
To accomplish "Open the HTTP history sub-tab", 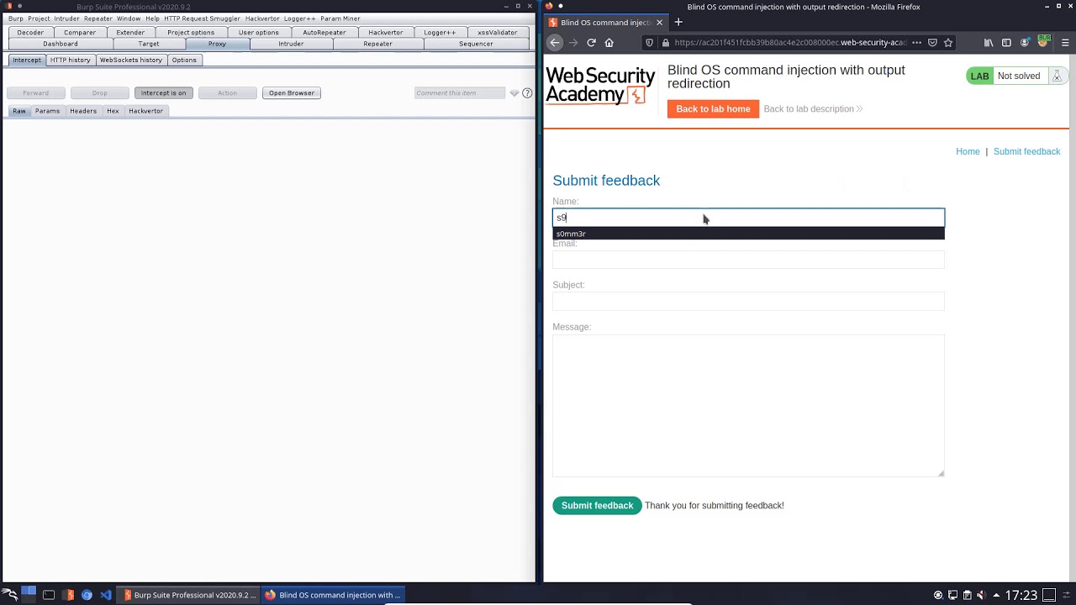I will pos(70,60).
